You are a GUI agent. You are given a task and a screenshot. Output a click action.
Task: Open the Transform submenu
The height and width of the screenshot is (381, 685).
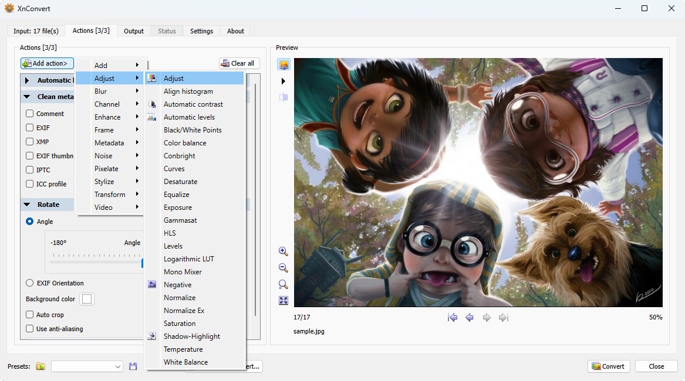pyautogui.click(x=111, y=194)
